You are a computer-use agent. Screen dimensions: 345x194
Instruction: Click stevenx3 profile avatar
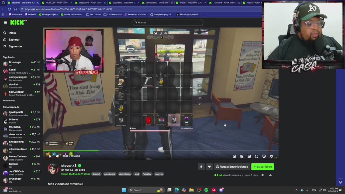coord(53,168)
